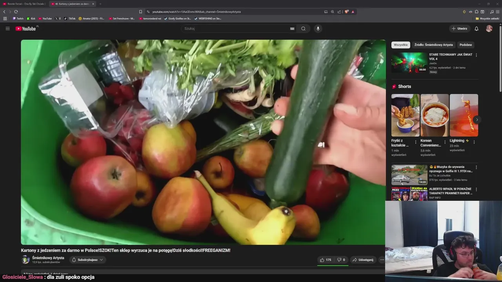502x282 pixels.
Task: Open the WEBFISHING on Steam bookmark
Action: [x=208, y=18]
